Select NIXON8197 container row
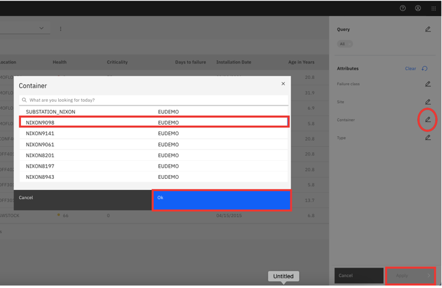 154,166
